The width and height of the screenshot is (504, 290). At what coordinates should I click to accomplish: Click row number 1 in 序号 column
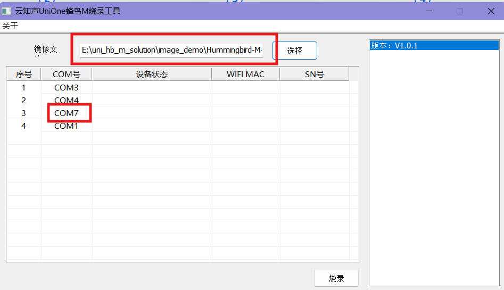(24, 87)
